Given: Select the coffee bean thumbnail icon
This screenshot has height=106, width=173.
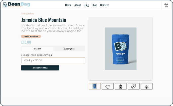Looking at the screenshot, I should click(133, 86).
